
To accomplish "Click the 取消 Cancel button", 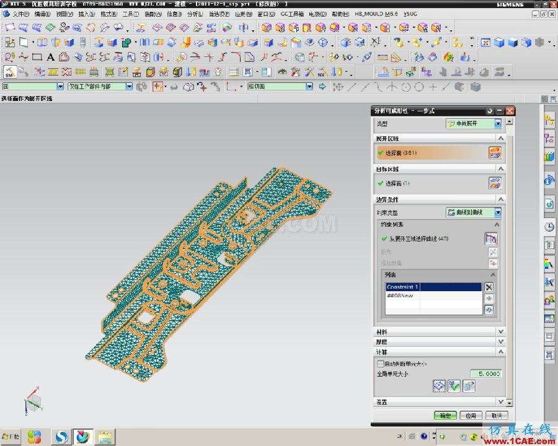I will click(497, 416).
